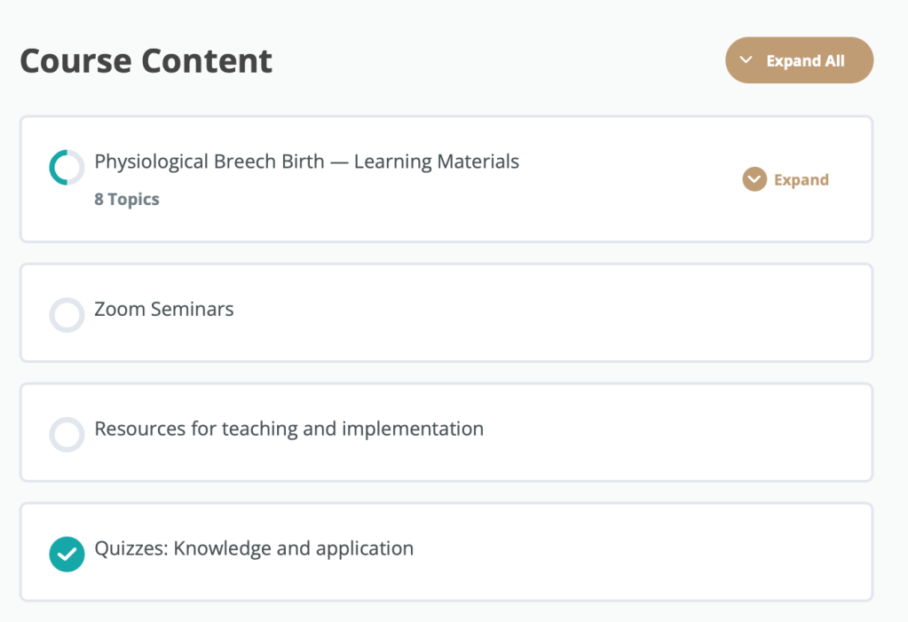Click the teal partial-progress ring icon
This screenshot has height=622, width=908.
[67, 168]
